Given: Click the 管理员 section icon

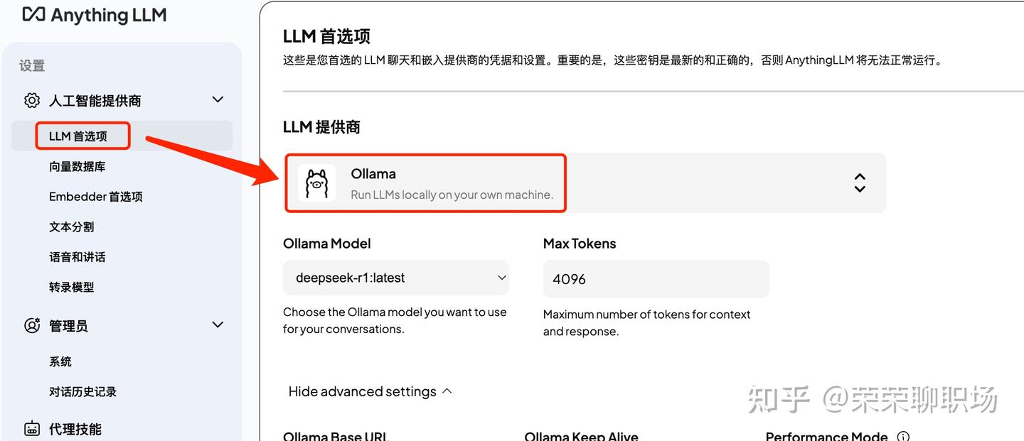Looking at the screenshot, I should (x=31, y=325).
